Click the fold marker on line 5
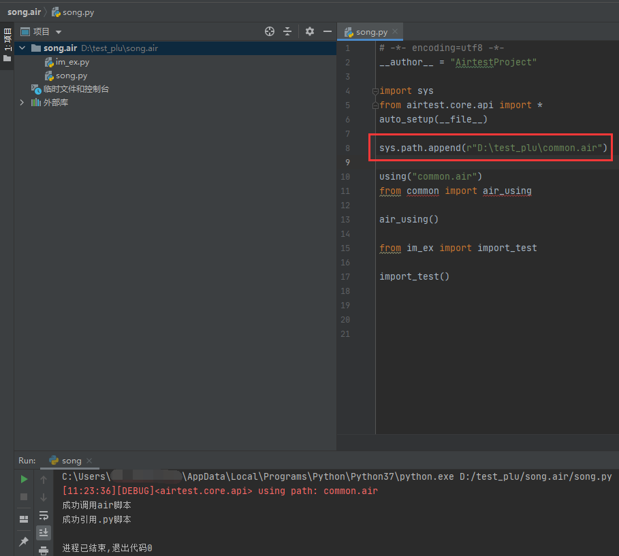The width and height of the screenshot is (619, 556). pyautogui.click(x=375, y=105)
